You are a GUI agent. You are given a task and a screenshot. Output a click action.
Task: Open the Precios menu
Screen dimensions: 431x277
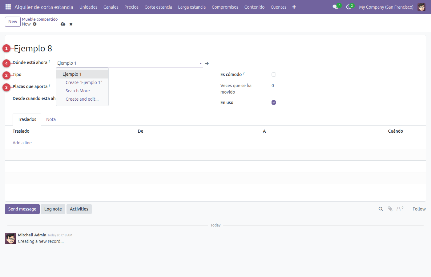point(131,7)
